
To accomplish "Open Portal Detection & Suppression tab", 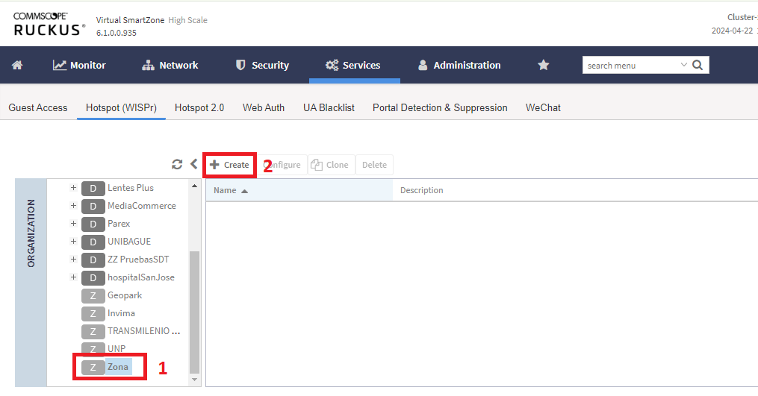I will (440, 107).
